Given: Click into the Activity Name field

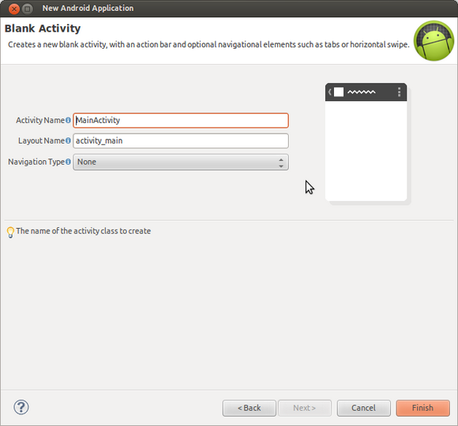Looking at the screenshot, I should pyautogui.click(x=181, y=121).
